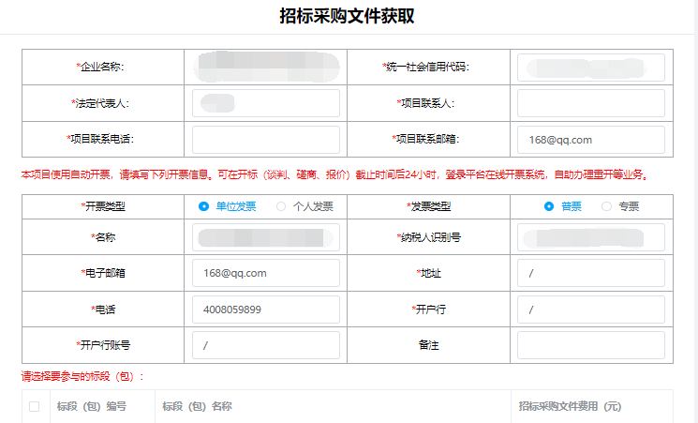Image resolution: width=698 pixels, height=423 pixels.
Task: Click the 项目联系电话 input box
Action: coord(265,139)
